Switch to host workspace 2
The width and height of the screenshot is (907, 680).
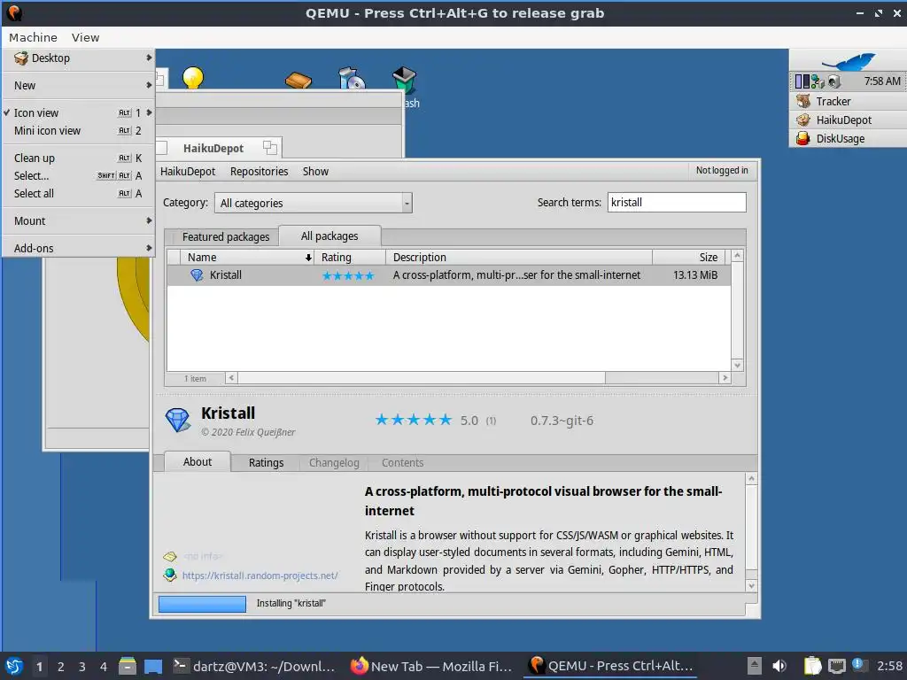pos(60,666)
